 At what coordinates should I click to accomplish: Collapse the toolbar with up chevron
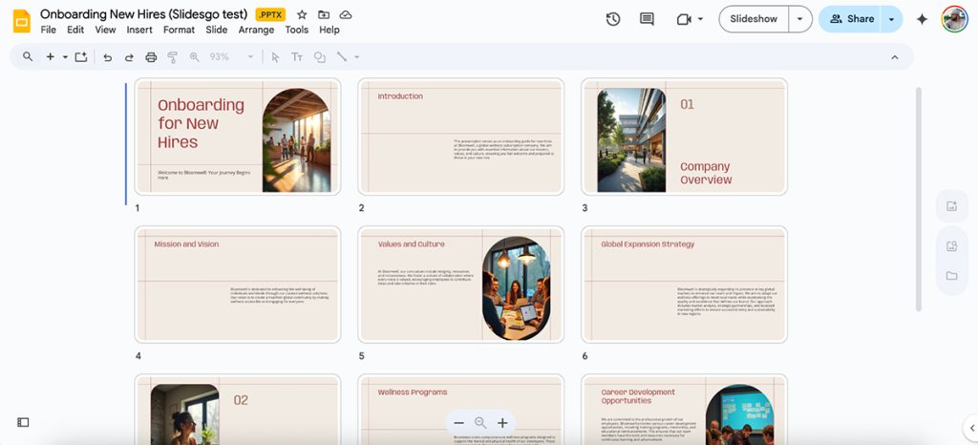click(x=894, y=57)
